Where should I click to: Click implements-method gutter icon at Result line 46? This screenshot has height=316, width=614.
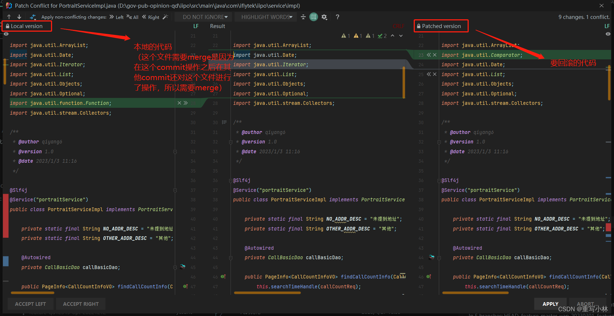tap(223, 277)
